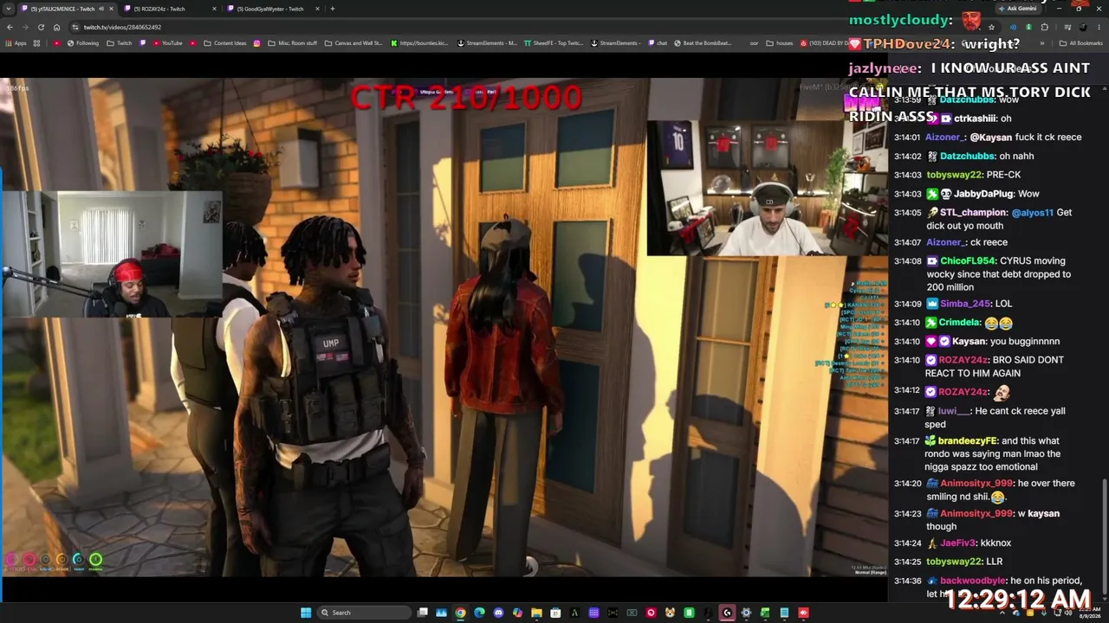The width and height of the screenshot is (1109, 623).
Task: Open the Twitch bookmarks folder
Action: 120,43
